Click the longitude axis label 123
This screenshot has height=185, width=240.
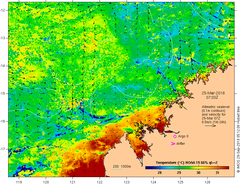(x=127, y=182)
